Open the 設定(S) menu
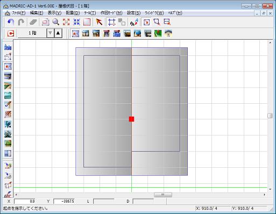 [134, 13]
